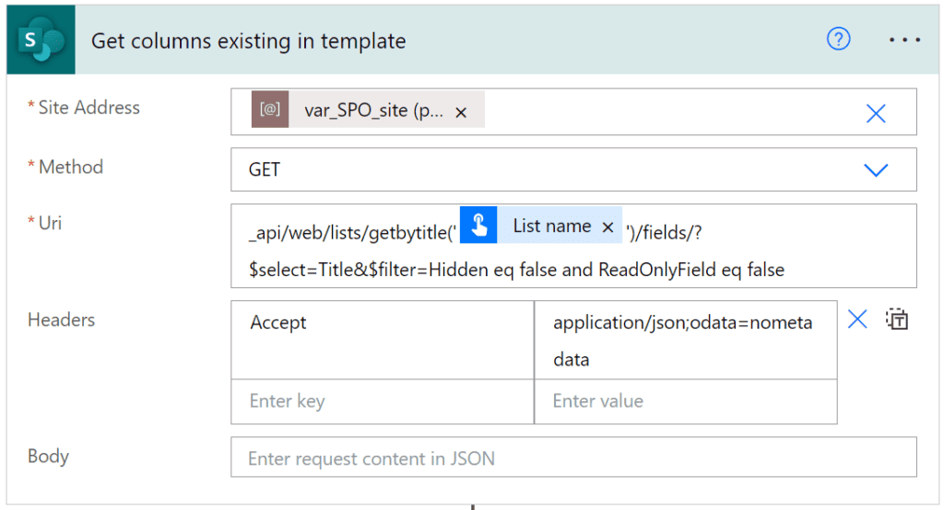Click the List name manual trigger icon
This screenshot has width=944, height=510.
478,226
